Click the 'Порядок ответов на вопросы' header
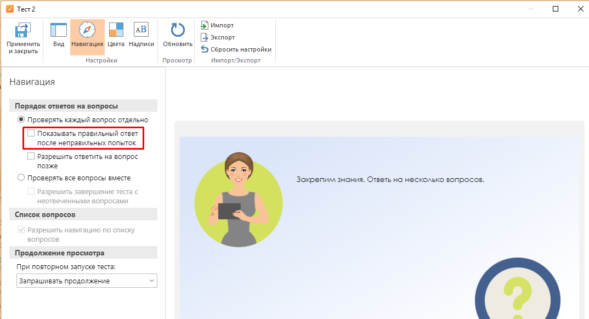The height and width of the screenshot is (319, 589). 83,106
